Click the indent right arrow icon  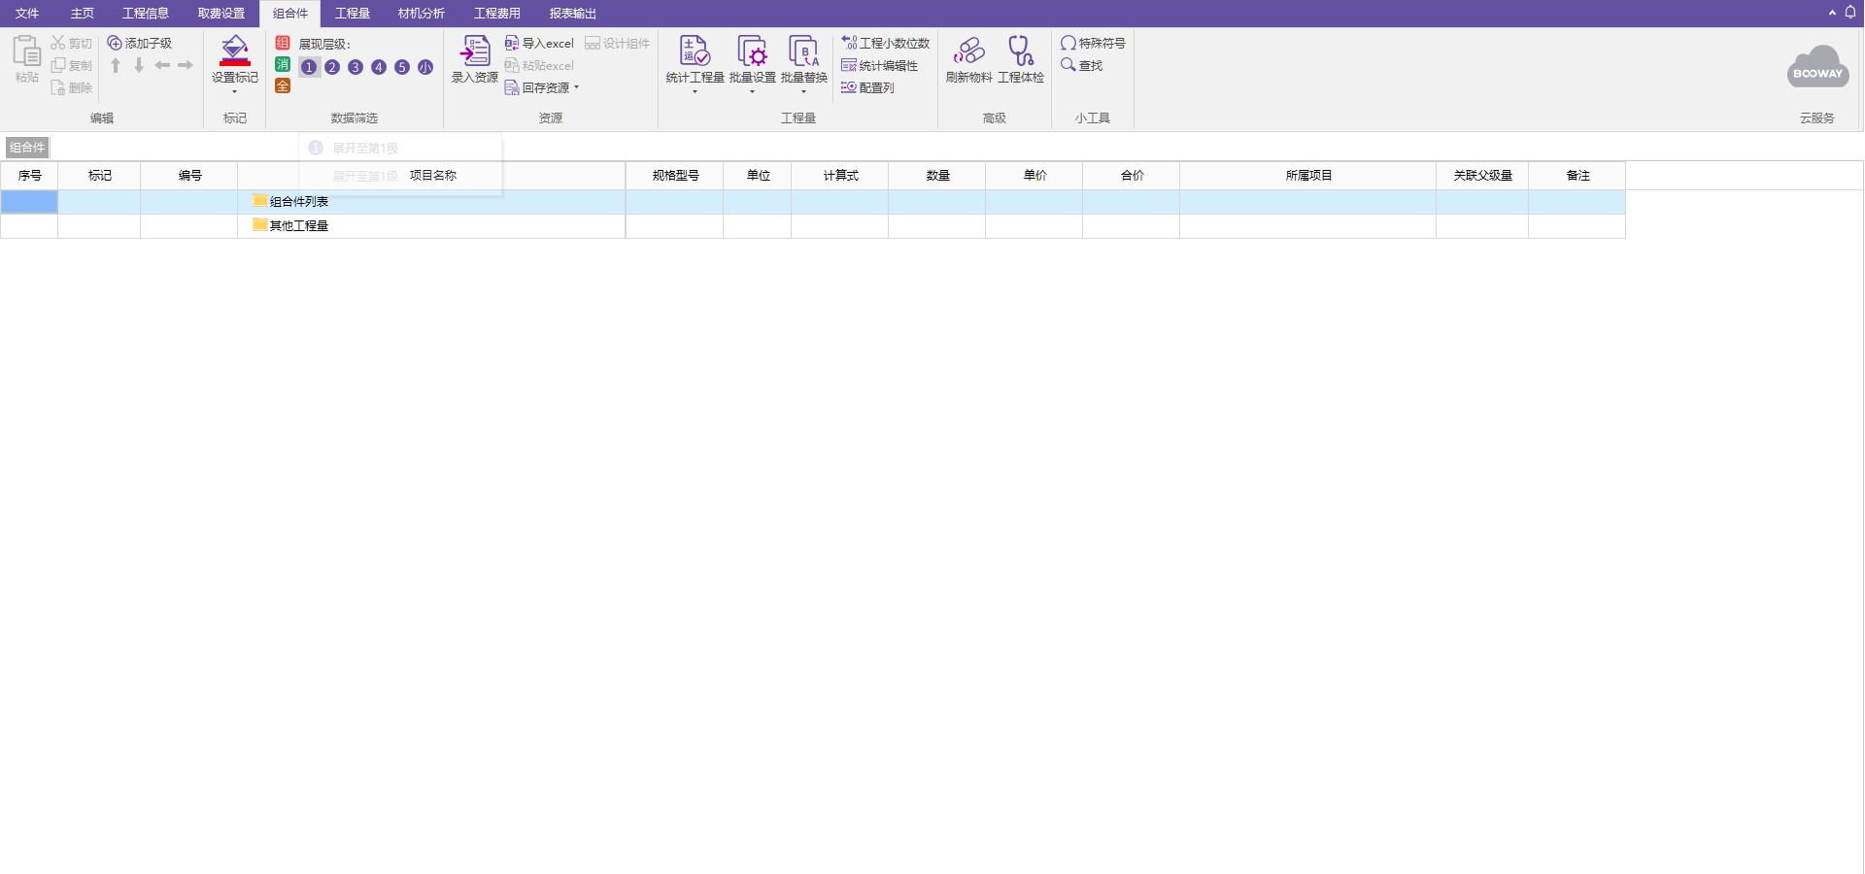tap(186, 65)
